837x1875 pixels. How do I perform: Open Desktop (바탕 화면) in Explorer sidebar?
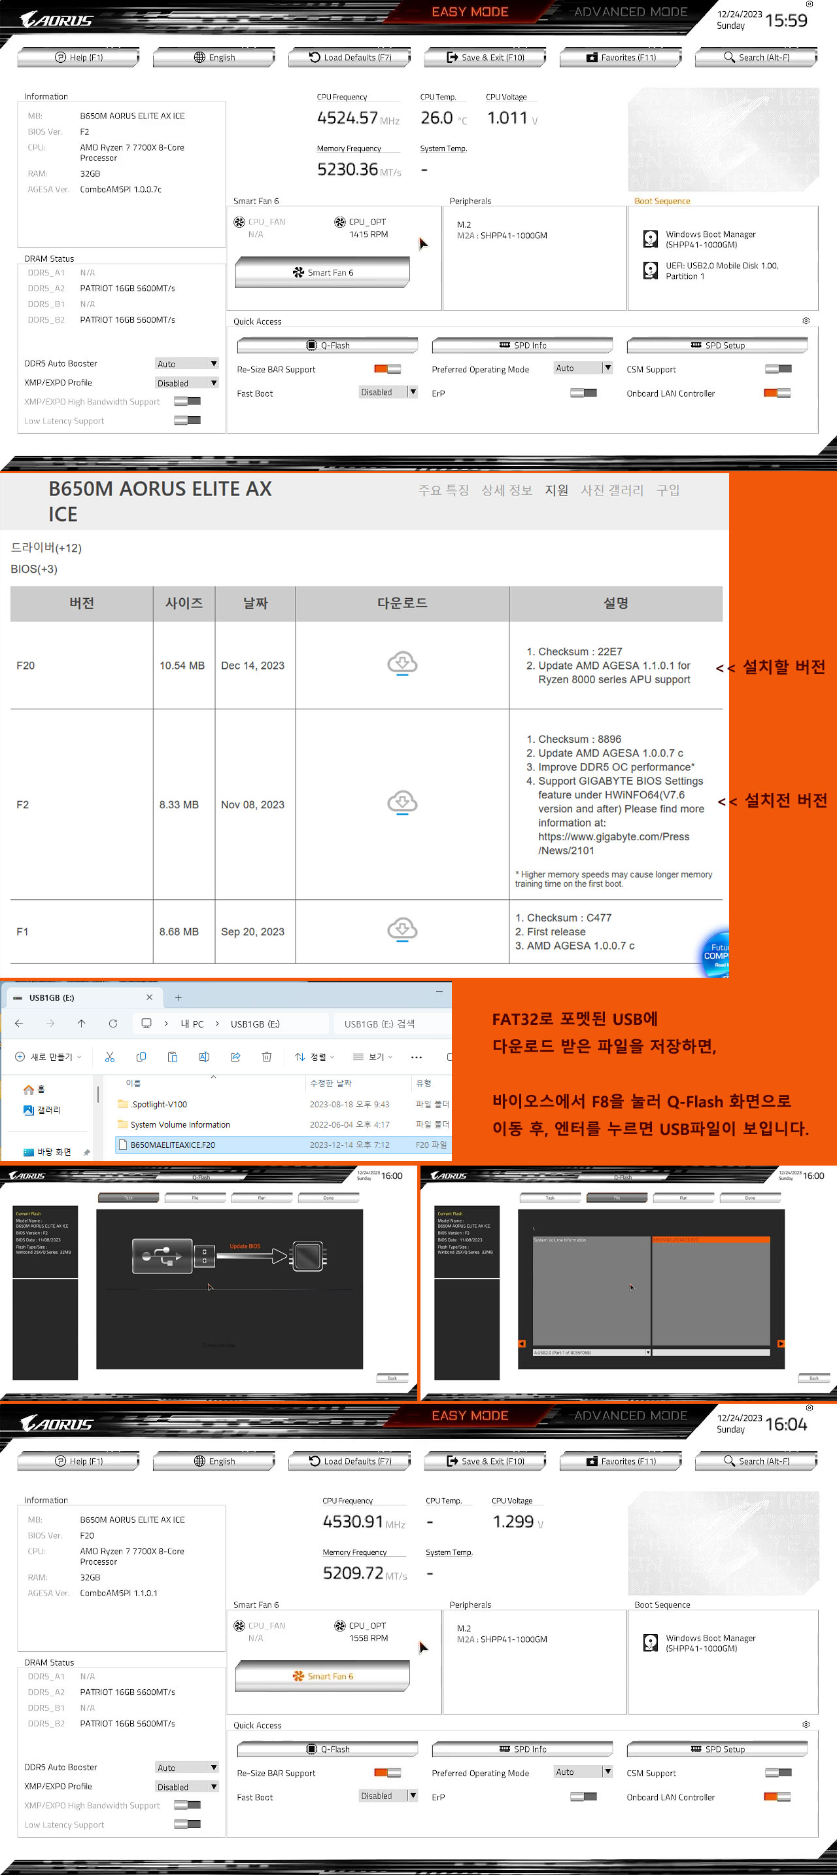(47, 1151)
